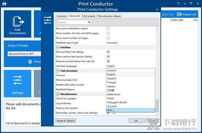Select English in language list
The height and width of the screenshot is (133, 202).
131,75
